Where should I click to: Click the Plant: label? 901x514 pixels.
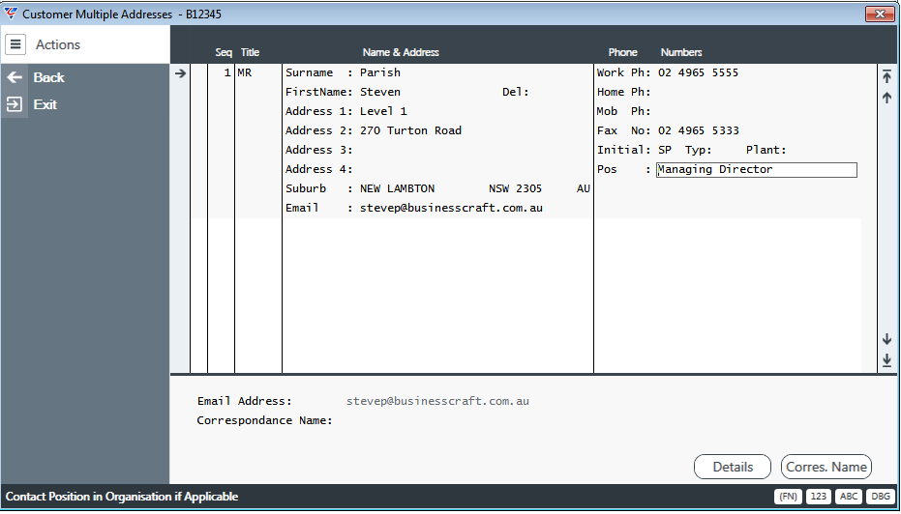click(766, 151)
